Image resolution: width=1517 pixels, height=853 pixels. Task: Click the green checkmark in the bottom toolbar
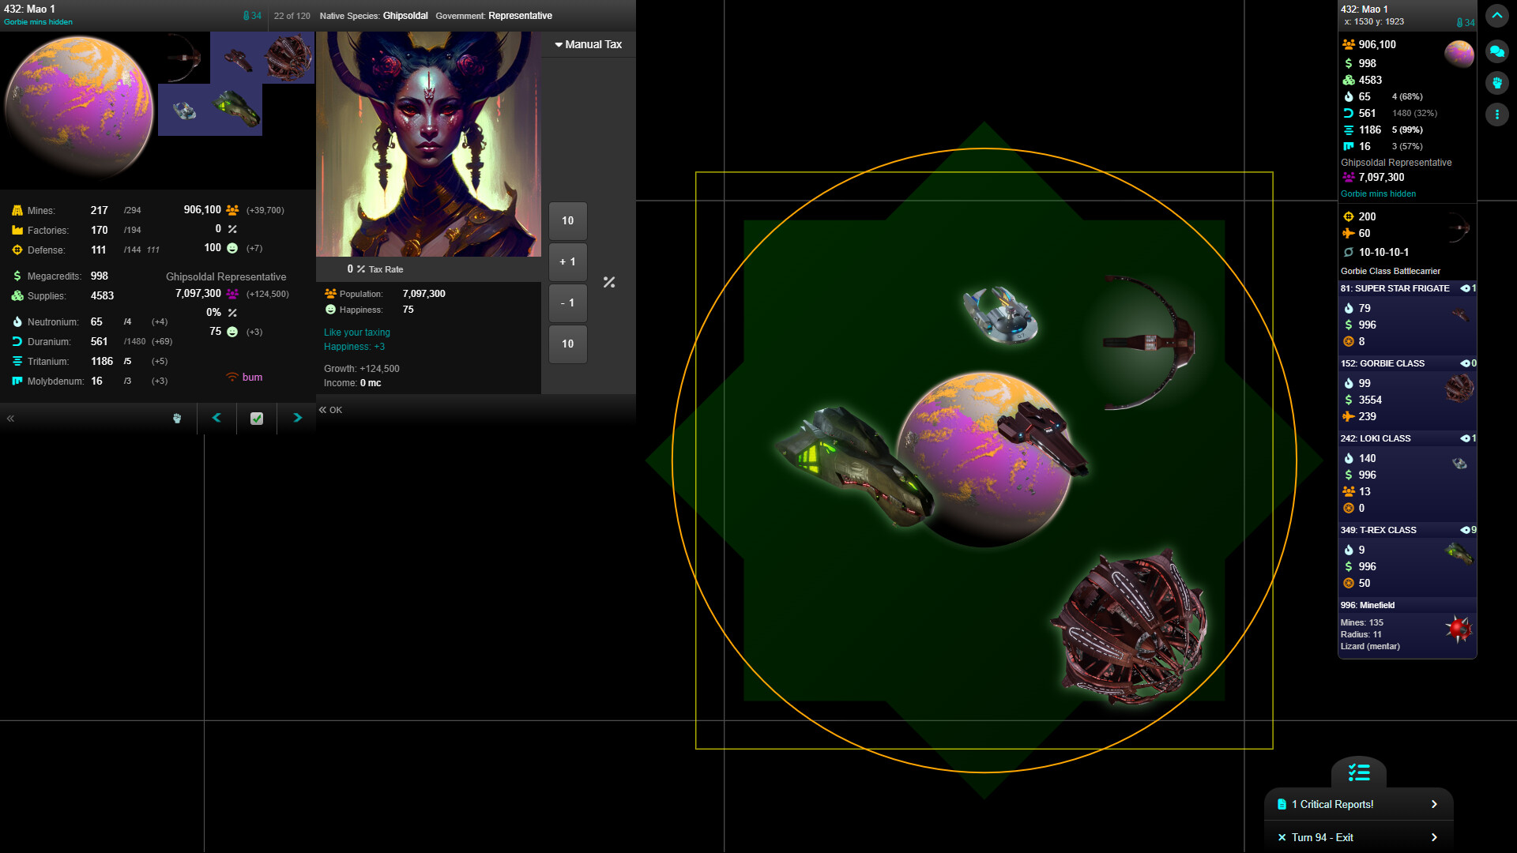click(256, 419)
